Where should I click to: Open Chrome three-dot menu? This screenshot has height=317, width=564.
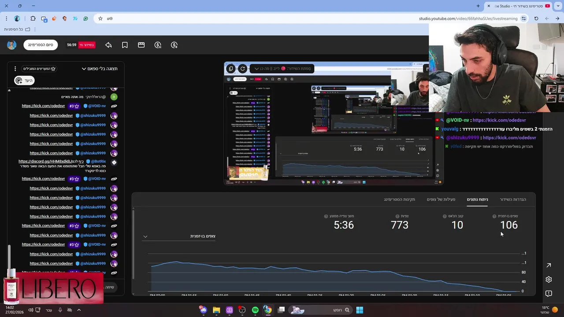pos(6,18)
